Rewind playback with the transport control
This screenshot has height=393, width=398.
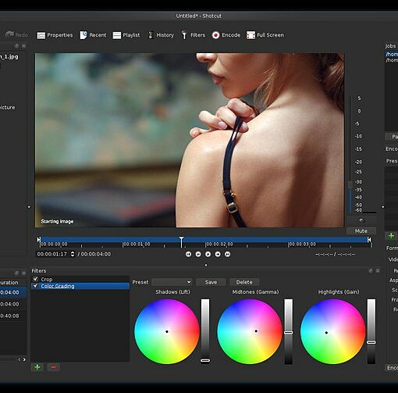coord(198,254)
